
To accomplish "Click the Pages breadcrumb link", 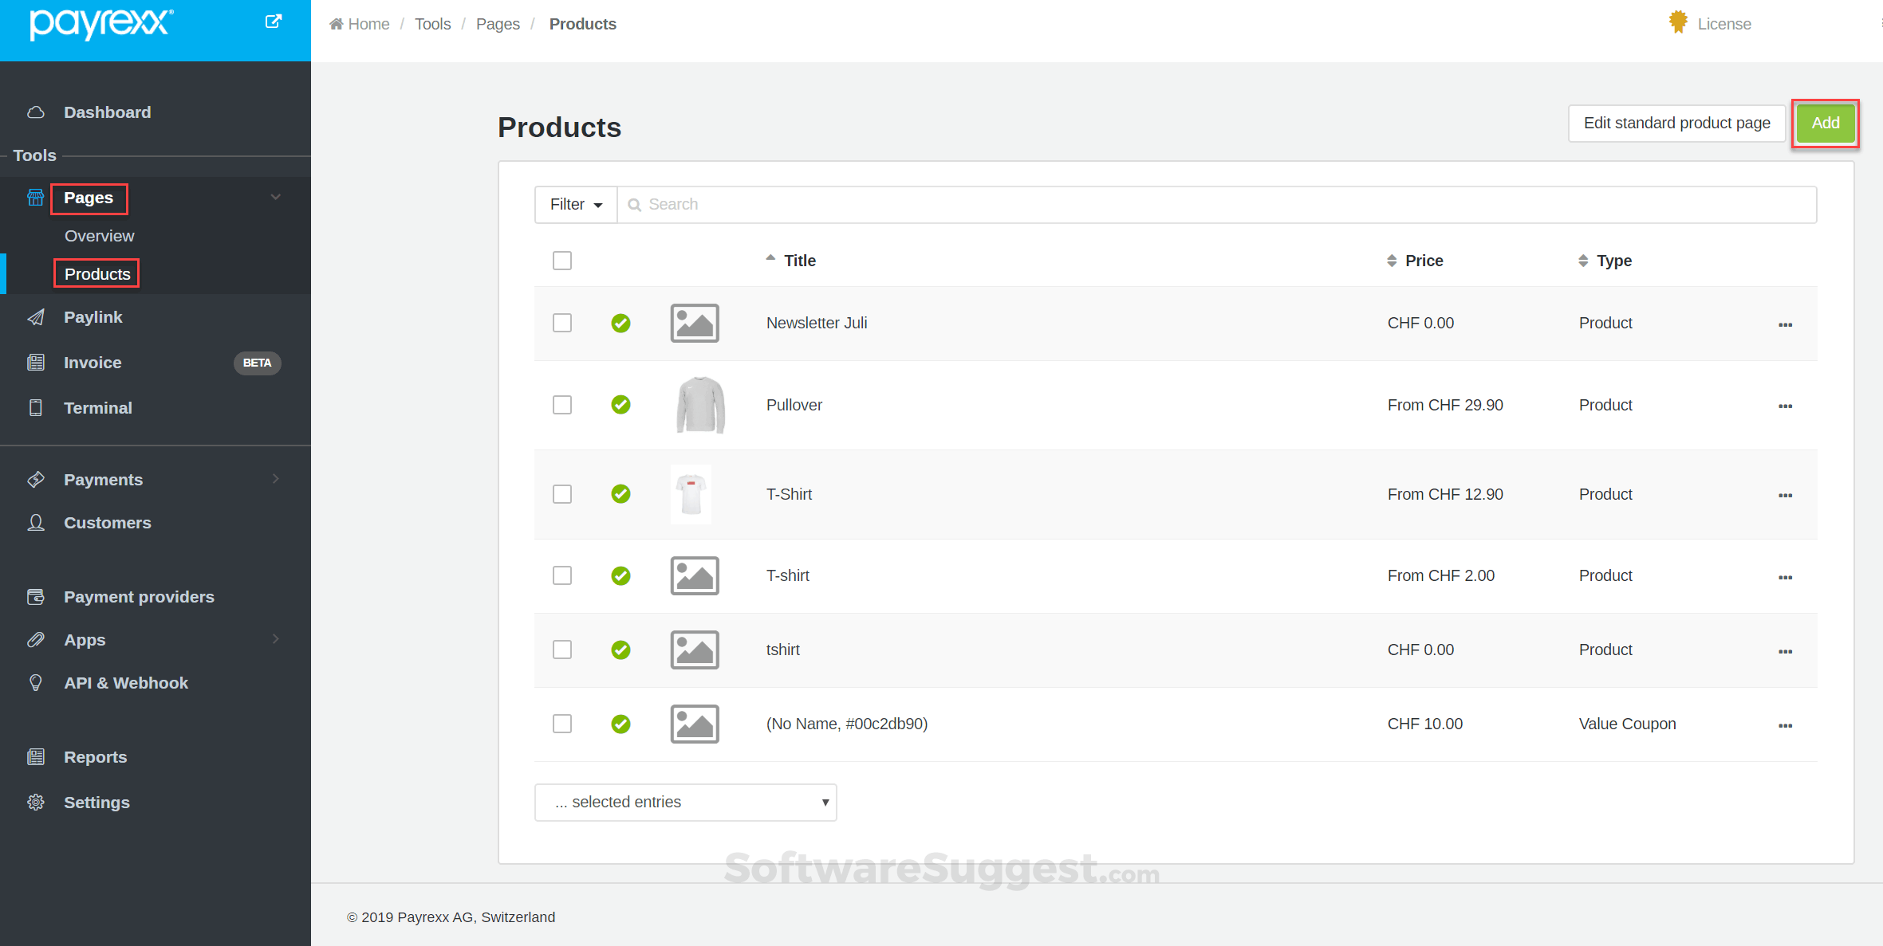I will pyautogui.click(x=498, y=24).
